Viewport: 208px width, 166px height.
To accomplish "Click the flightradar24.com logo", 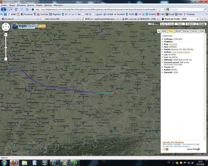I will (x=29, y=26).
